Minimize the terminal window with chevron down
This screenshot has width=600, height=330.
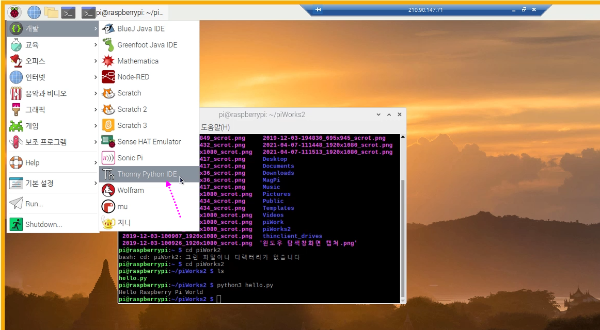(378, 114)
